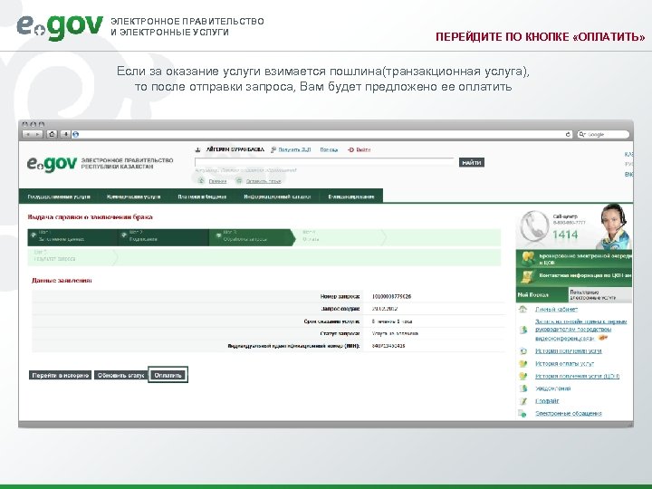
Task: Select step 5 'Результат запроса' in progress bar
Action: pyautogui.click(x=72, y=257)
